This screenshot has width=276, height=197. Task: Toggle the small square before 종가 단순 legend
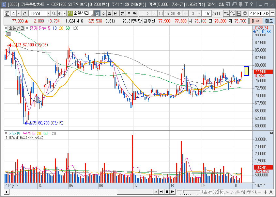point(27,28)
